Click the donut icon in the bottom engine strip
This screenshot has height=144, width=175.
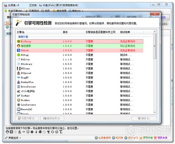coord(7,132)
